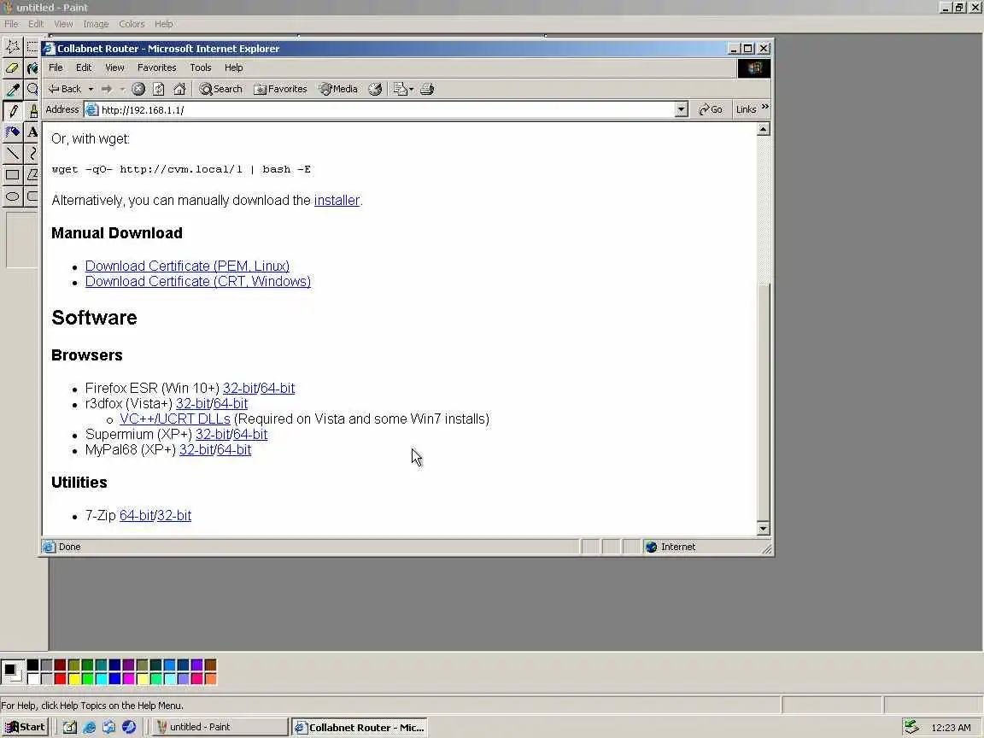Open the Windows Start menu
This screenshot has height=738, width=984.
pyautogui.click(x=25, y=727)
